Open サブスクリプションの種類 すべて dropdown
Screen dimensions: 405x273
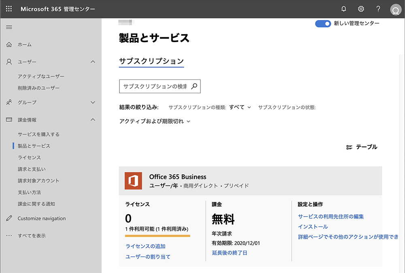point(240,107)
